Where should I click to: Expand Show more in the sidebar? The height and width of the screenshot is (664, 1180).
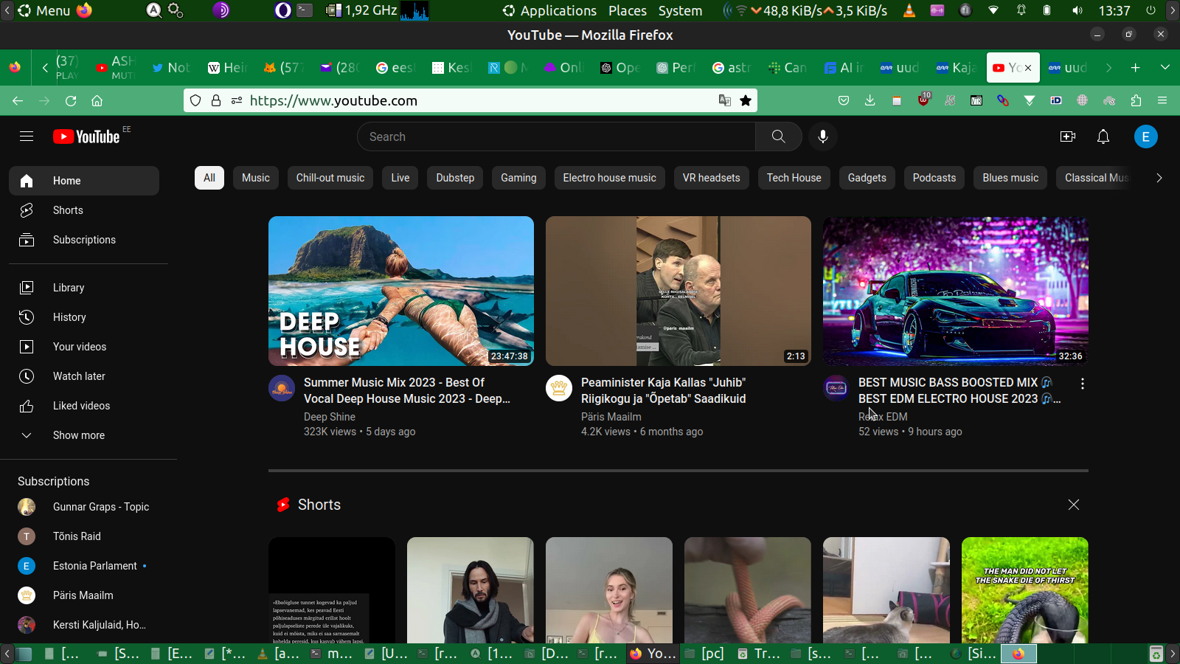78,435
